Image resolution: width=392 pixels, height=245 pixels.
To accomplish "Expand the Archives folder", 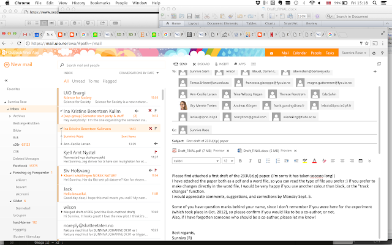I will [10, 116].
